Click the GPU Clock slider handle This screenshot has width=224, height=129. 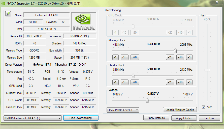133,26
